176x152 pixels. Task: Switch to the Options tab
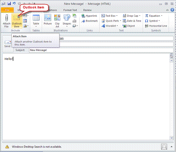[53, 10]
